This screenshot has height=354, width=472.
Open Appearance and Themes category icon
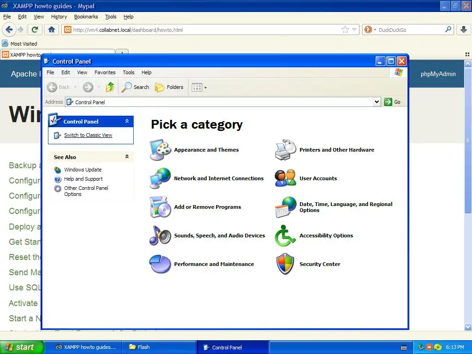tap(160, 150)
